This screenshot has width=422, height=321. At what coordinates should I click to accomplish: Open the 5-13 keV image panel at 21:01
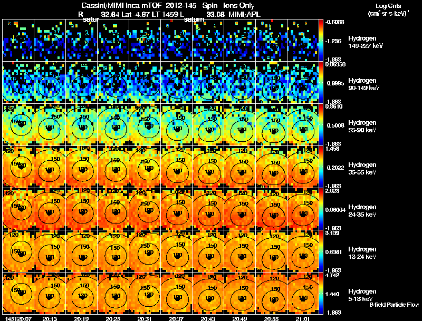[x=303, y=294]
